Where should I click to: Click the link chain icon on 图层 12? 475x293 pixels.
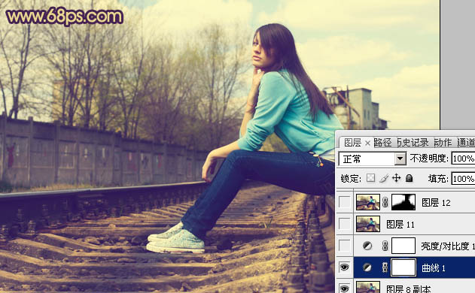pyautogui.click(x=385, y=202)
